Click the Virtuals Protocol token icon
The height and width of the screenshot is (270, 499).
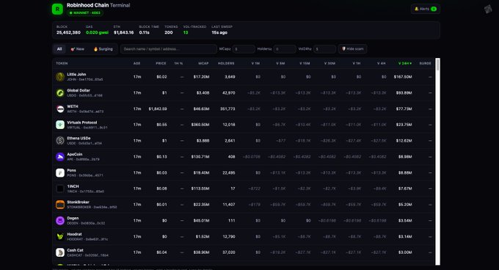click(x=60, y=125)
